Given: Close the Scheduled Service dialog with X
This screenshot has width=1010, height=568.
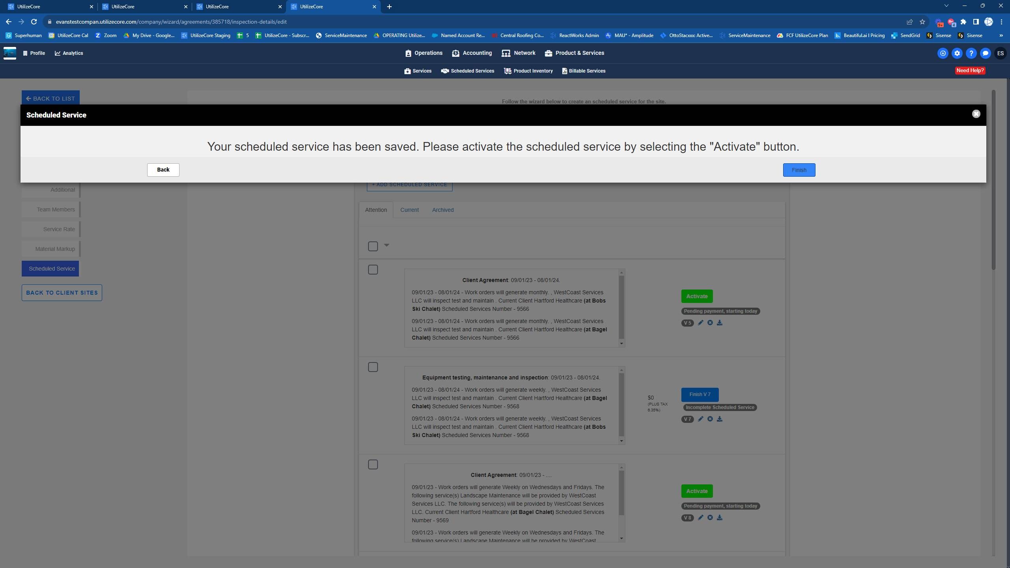Looking at the screenshot, I should point(976,114).
